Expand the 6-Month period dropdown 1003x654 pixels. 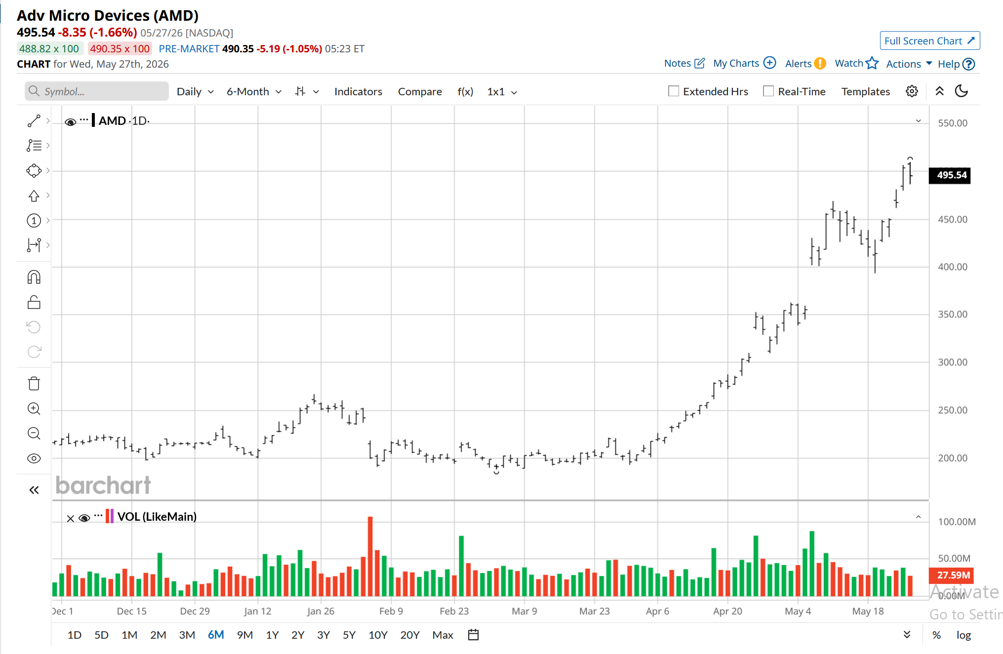pos(254,92)
